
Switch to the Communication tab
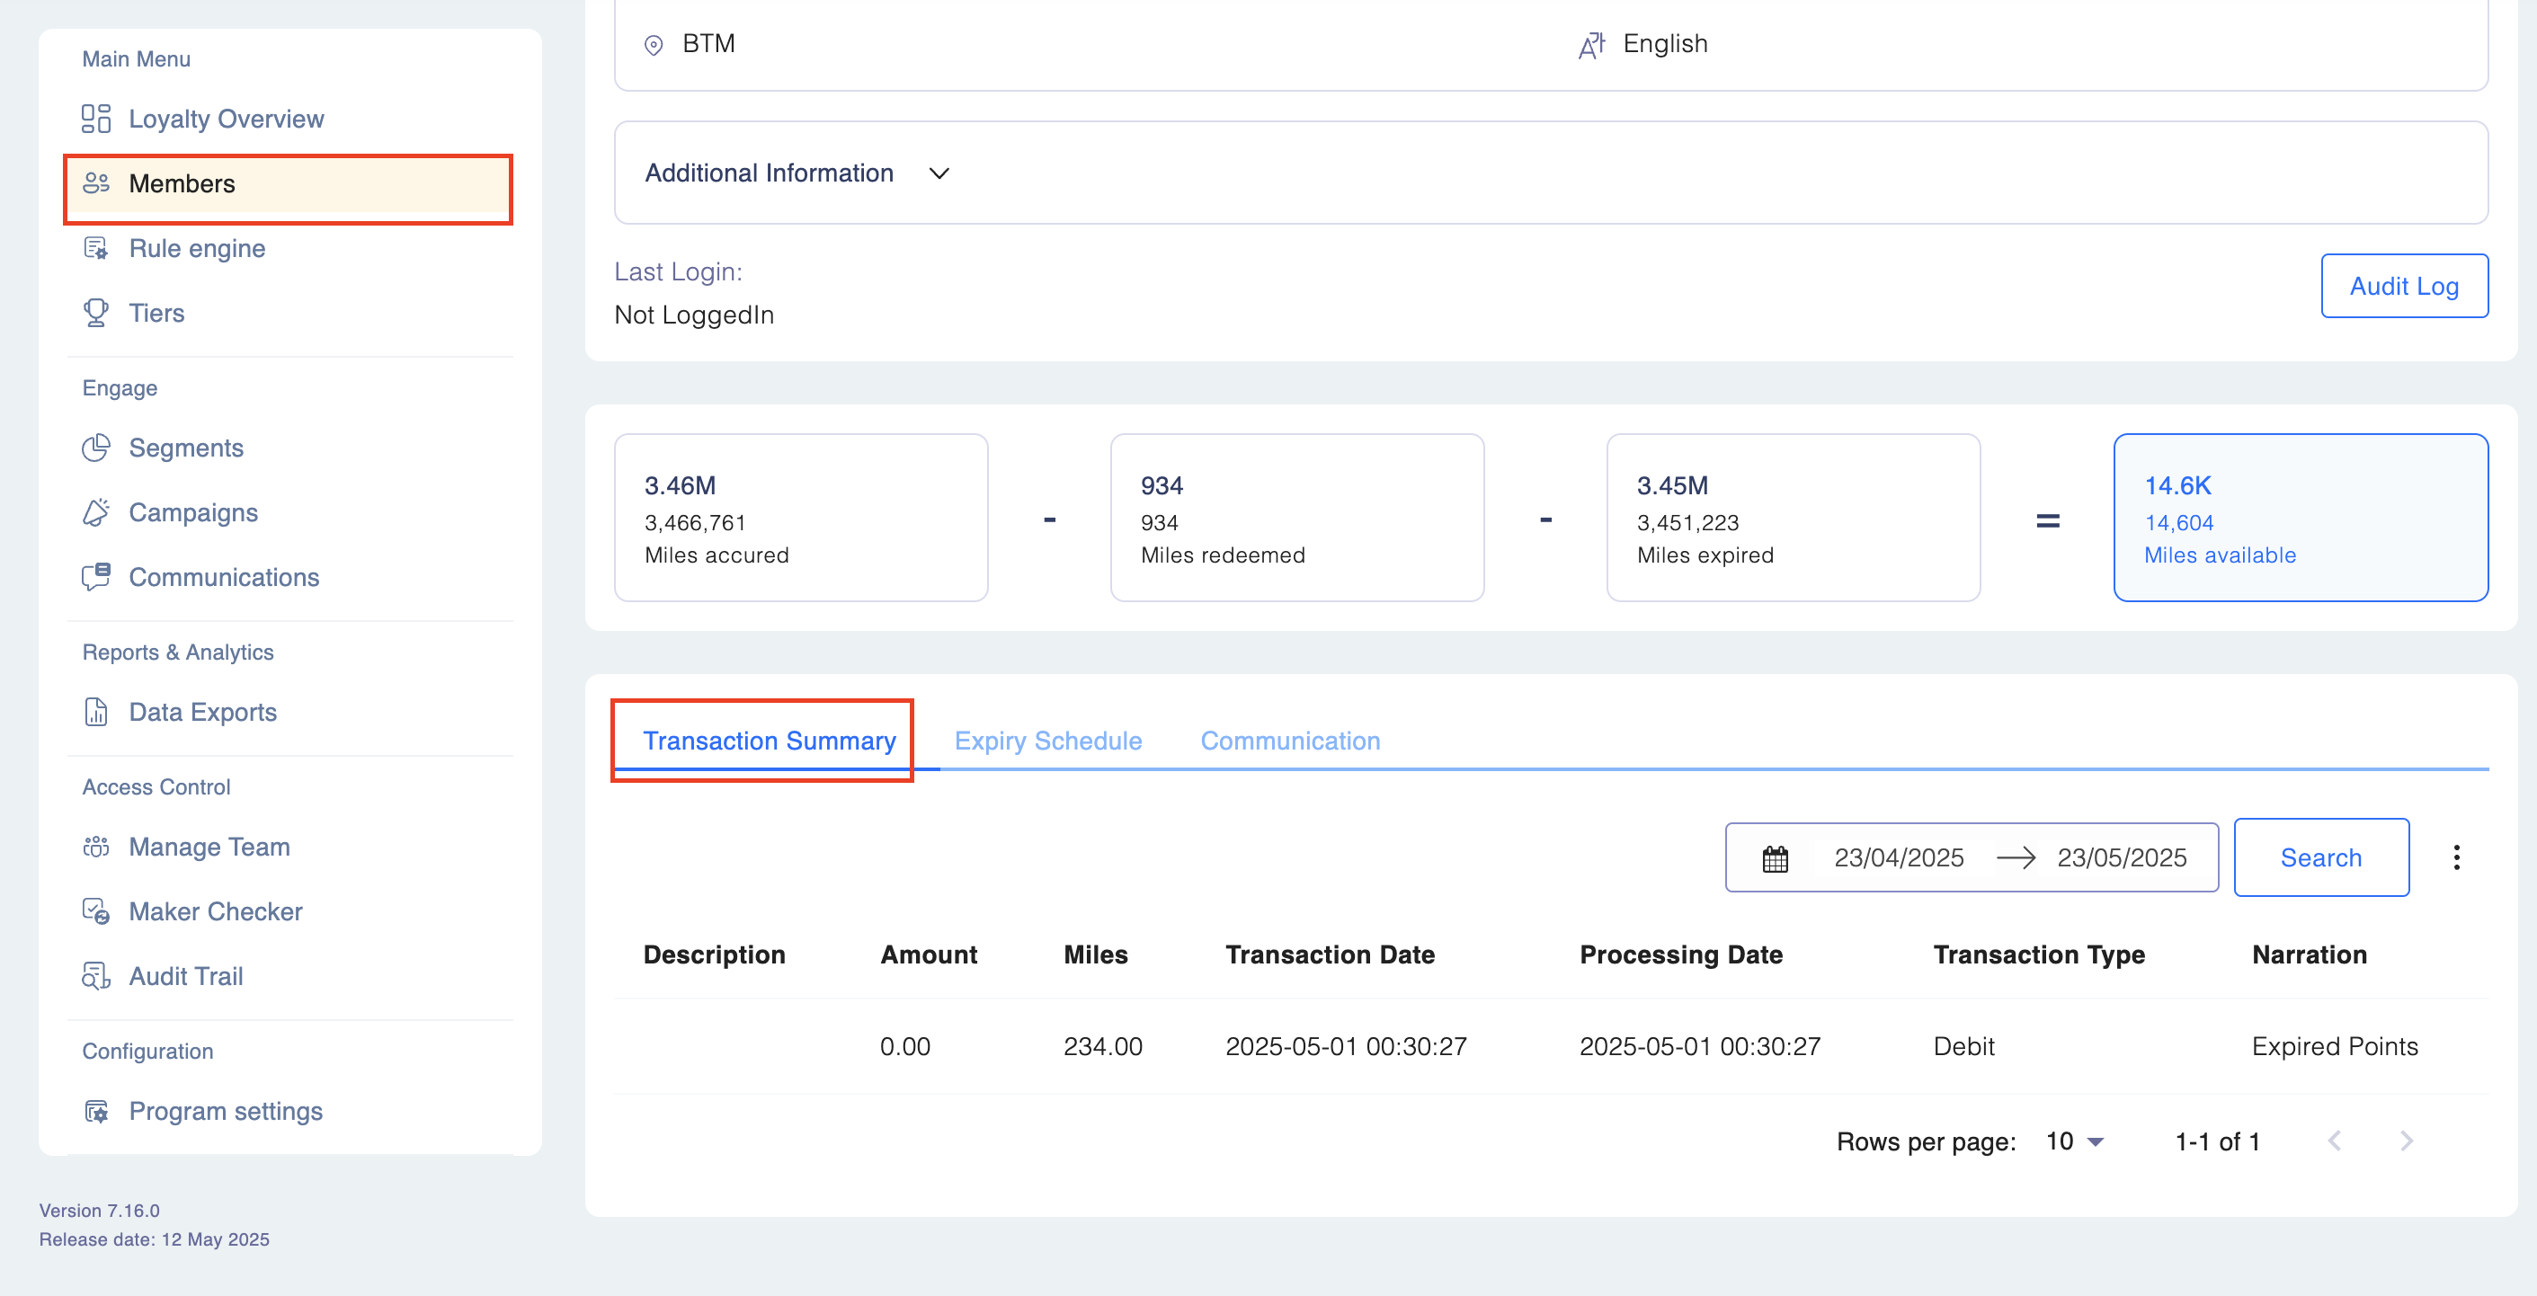click(x=1289, y=741)
